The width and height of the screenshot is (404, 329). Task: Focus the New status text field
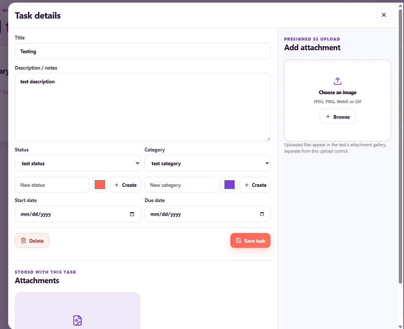[52, 185]
